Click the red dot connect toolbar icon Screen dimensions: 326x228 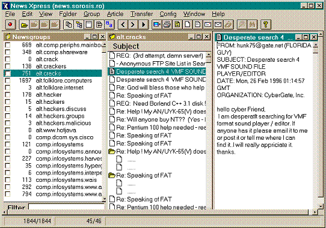click(10, 25)
